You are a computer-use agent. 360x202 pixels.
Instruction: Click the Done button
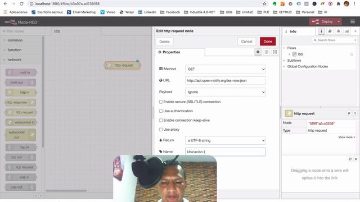[268, 42]
